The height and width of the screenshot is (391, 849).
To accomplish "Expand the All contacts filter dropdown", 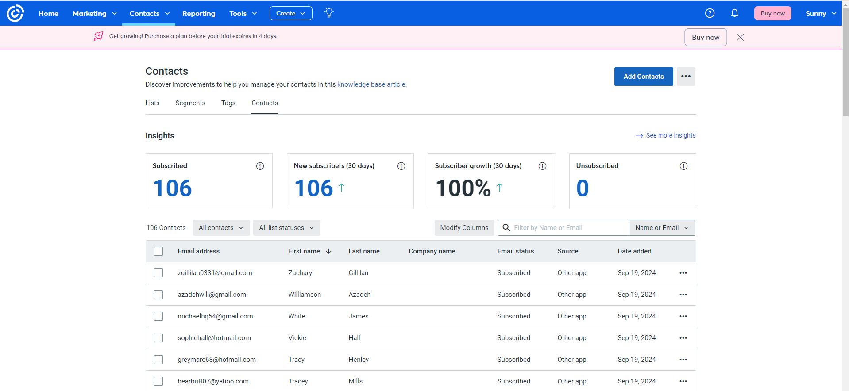I will pyautogui.click(x=221, y=228).
